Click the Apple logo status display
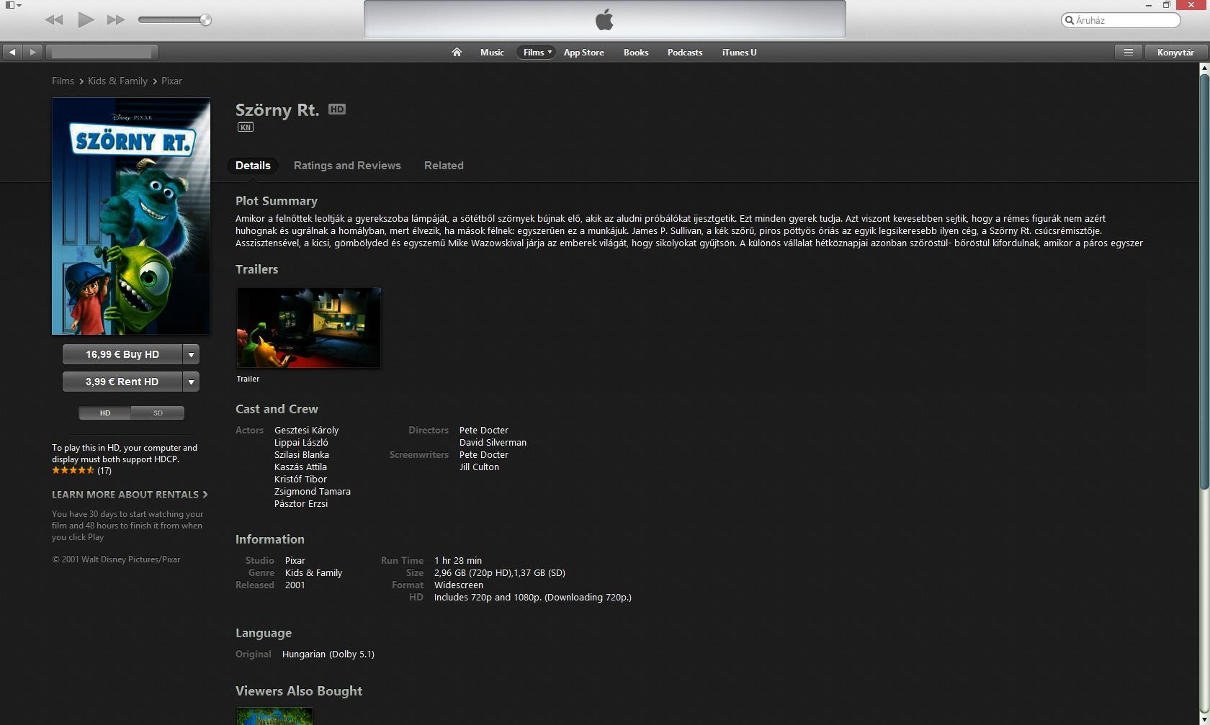 click(605, 19)
